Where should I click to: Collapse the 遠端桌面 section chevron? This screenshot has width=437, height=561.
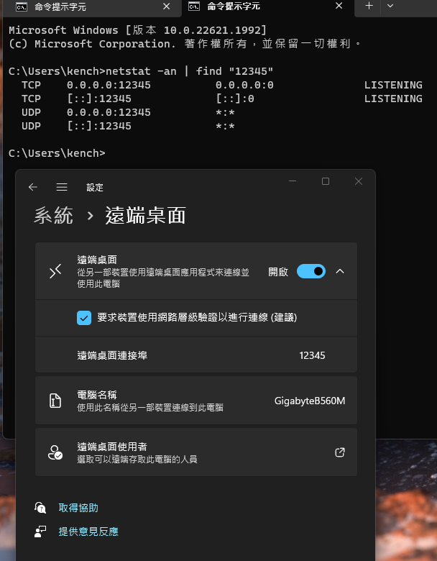340,271
